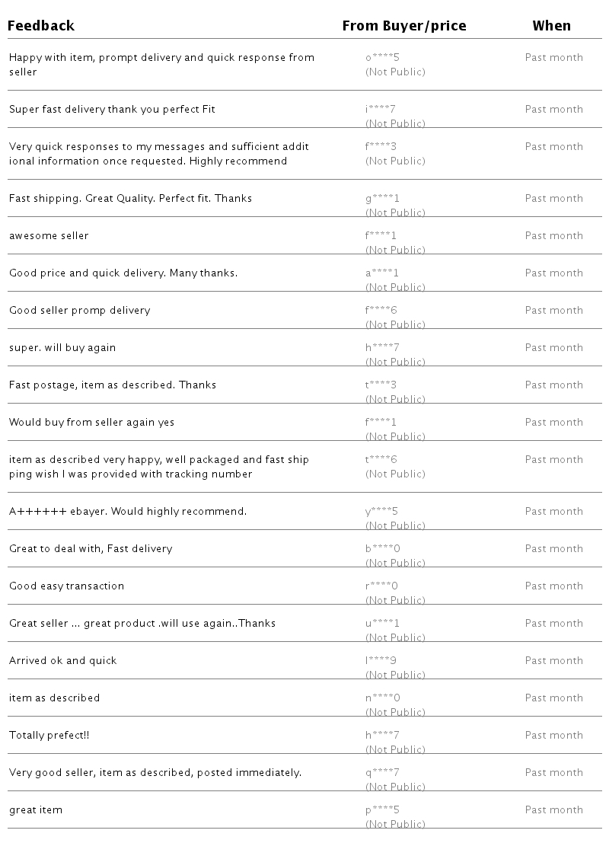Screen dimensions: 609x843
Task: Open buyer q****7 entry
Action: pyautogui.click(x=382, y=773)
